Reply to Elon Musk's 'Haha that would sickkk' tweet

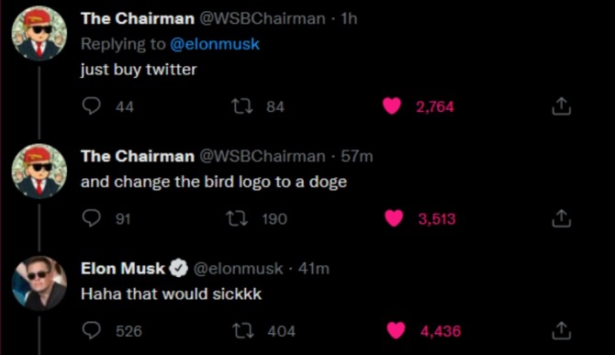[x=92, y=331]
